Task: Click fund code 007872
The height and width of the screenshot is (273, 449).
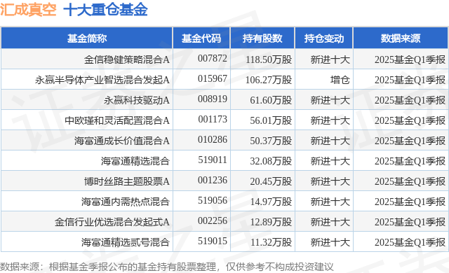Action: 213,59
